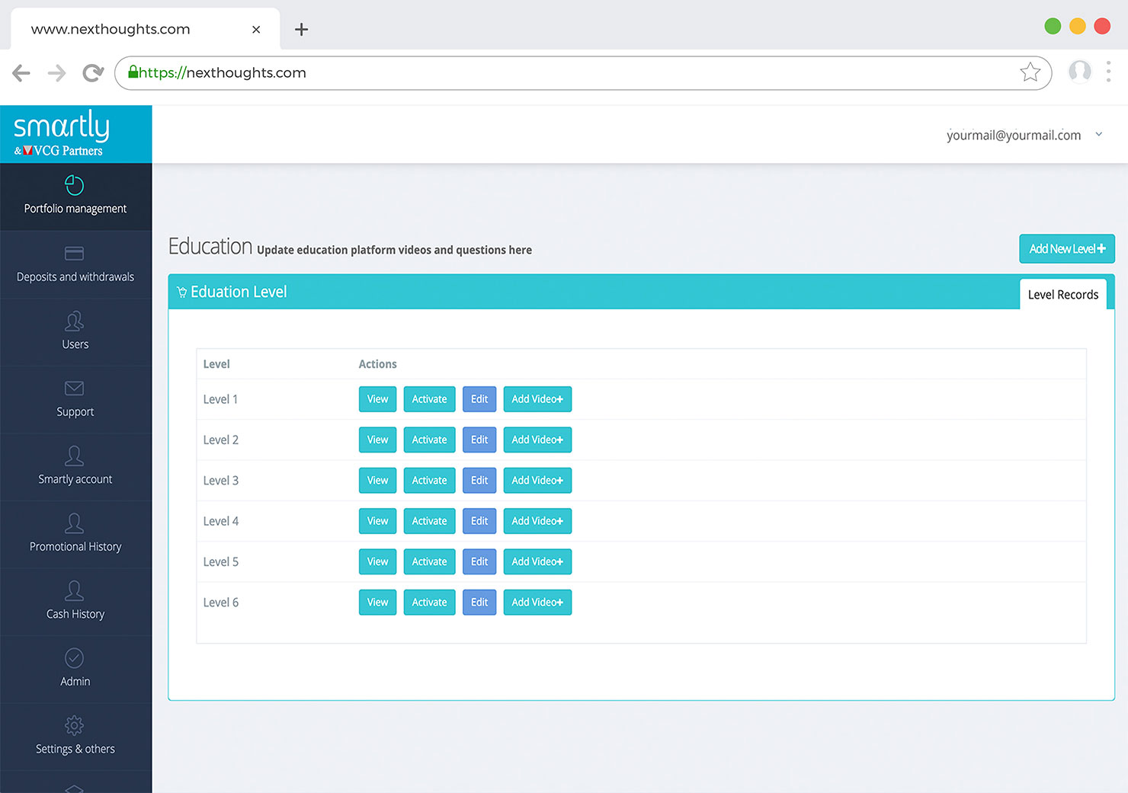Screen dimensions: 1128x793
Task: Click the Cash History sidebar icon
Action: 74,590
